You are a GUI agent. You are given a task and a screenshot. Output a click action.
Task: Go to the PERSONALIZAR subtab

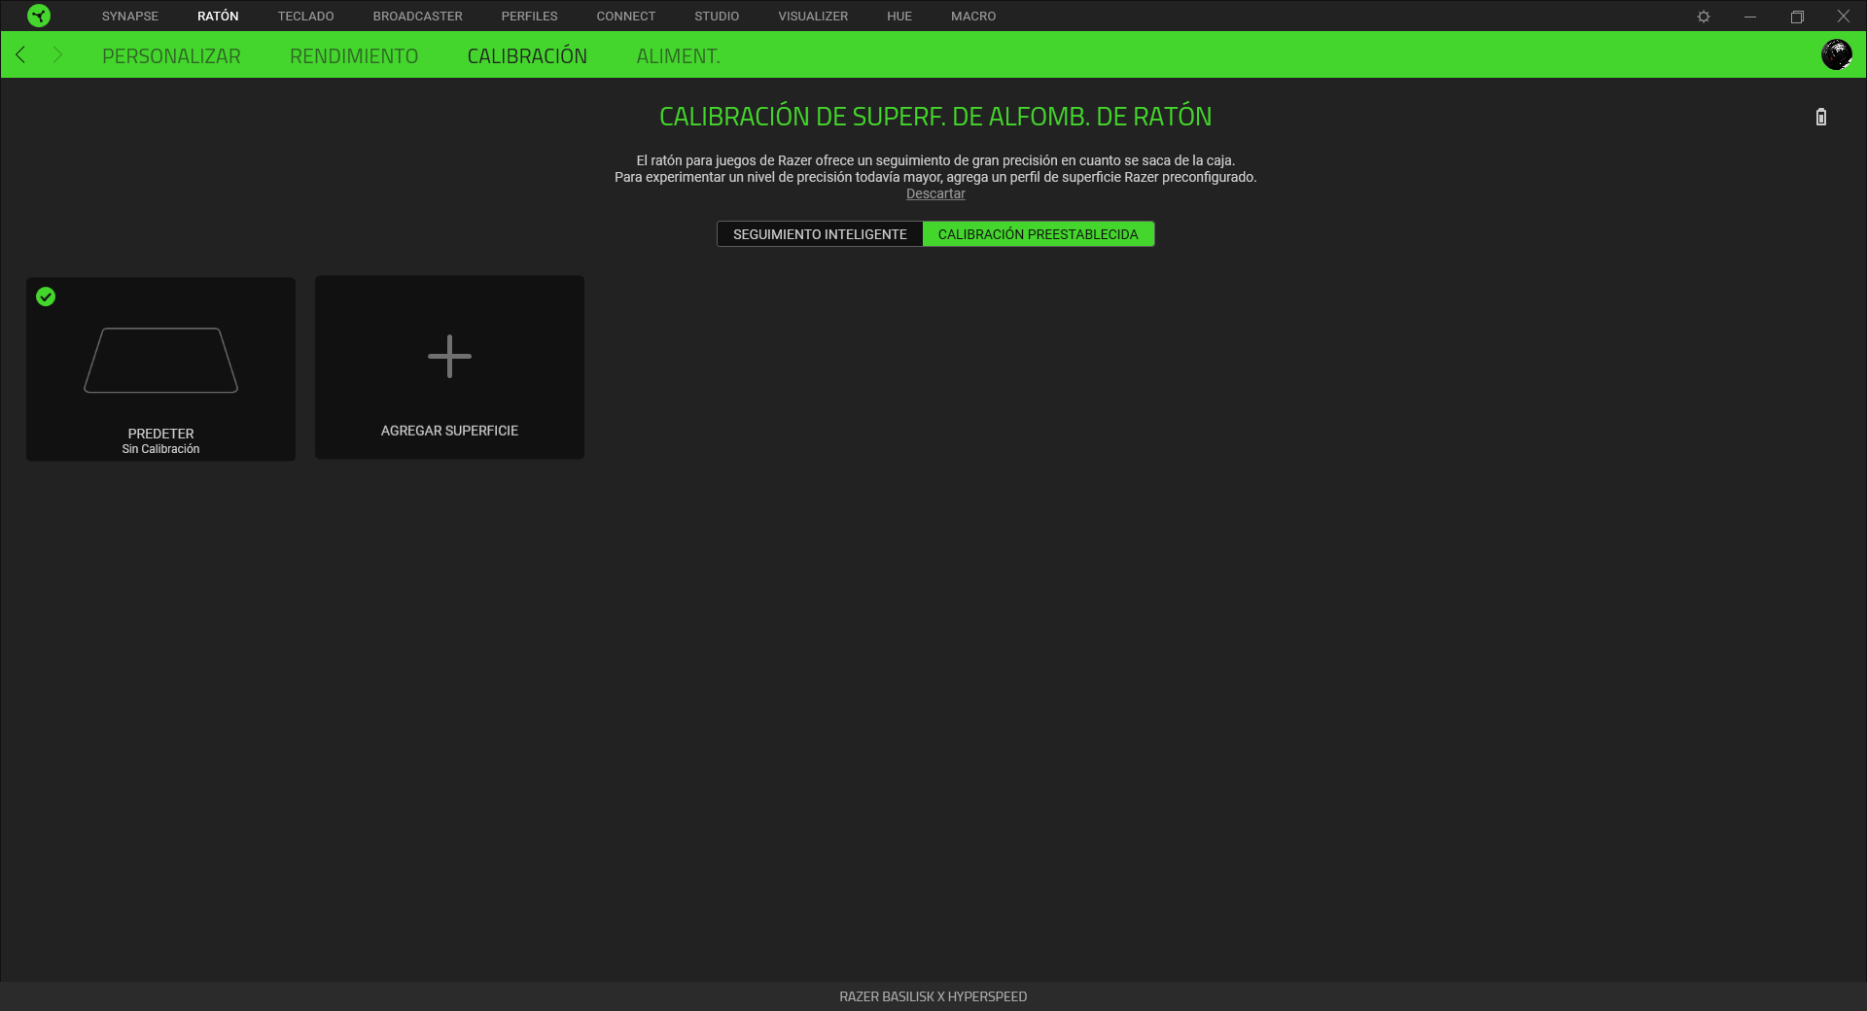pos(171,56)
